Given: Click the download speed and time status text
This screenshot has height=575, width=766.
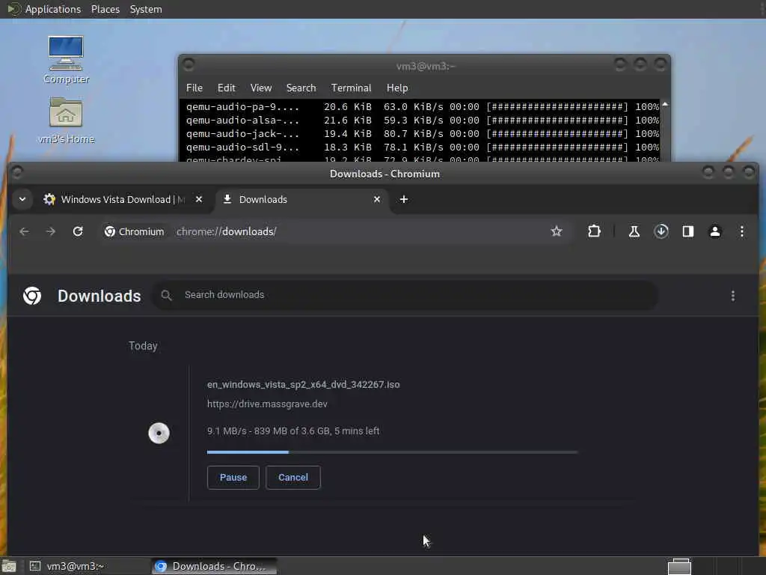Looking at the screenshot, I should 293,431.
